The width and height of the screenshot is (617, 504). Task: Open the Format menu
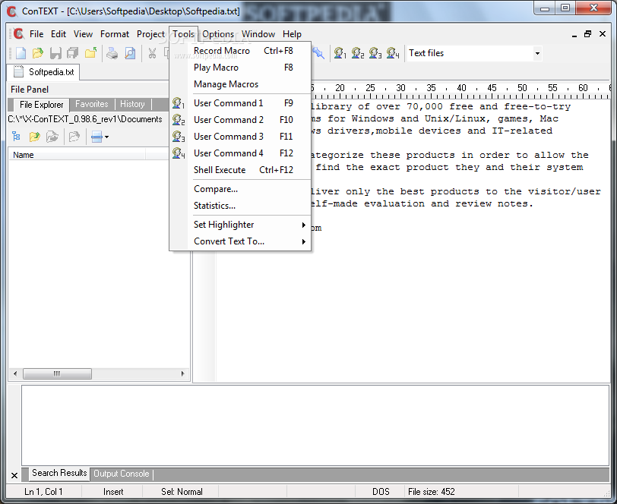pyautogui.click(x=115, y=34)
